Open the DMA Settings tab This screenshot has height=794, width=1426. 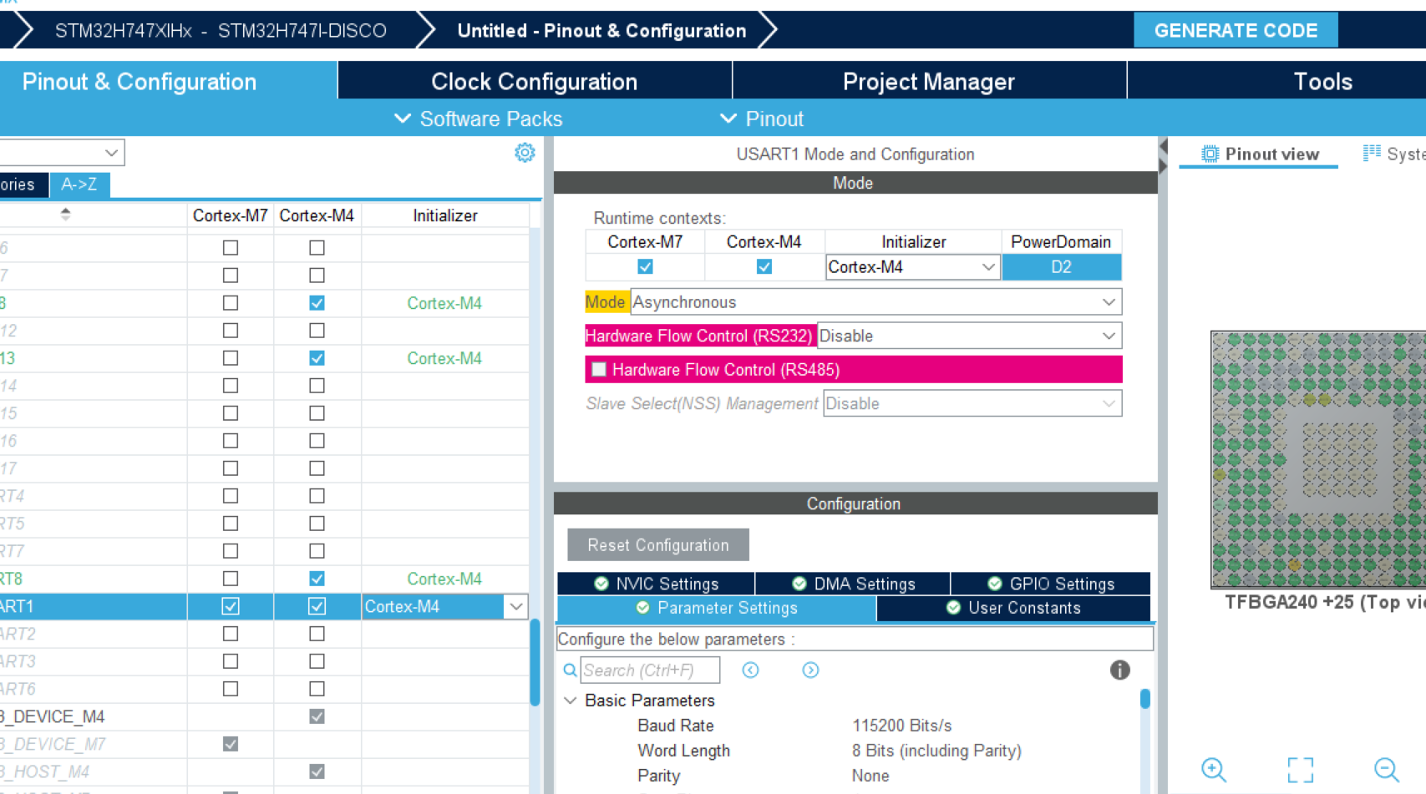[853, 584]
